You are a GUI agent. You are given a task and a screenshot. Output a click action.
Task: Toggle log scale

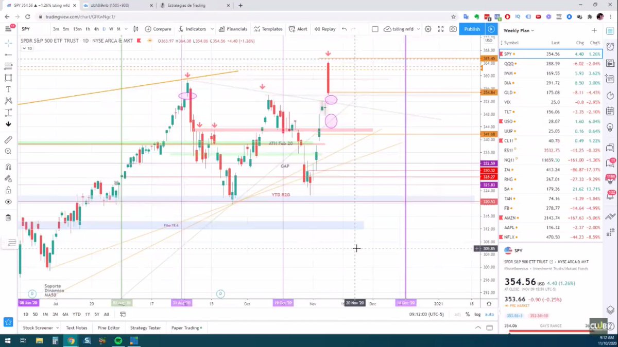pyautogui.click(x=477, y=314)
